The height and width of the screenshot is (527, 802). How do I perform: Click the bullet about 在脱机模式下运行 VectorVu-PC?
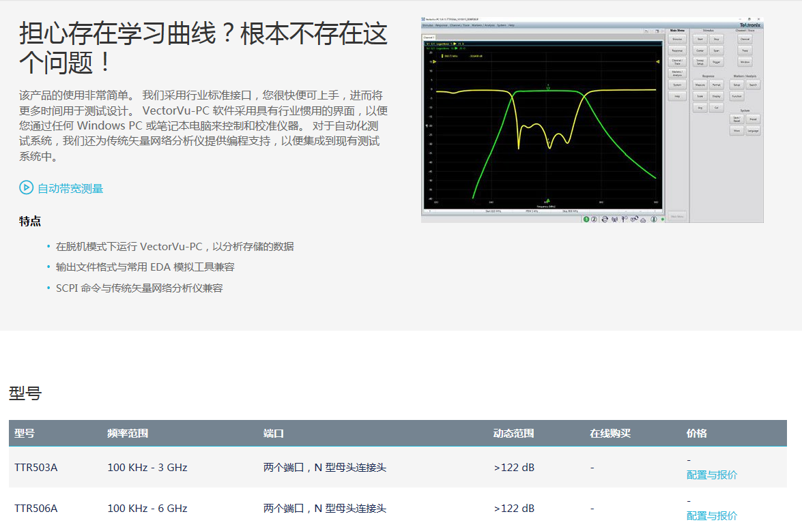click(175, 247)
